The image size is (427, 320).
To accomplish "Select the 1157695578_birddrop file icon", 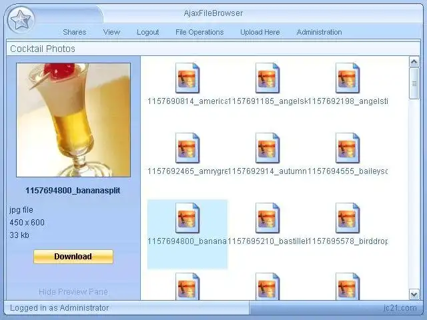I will click(x=348, y=218).
